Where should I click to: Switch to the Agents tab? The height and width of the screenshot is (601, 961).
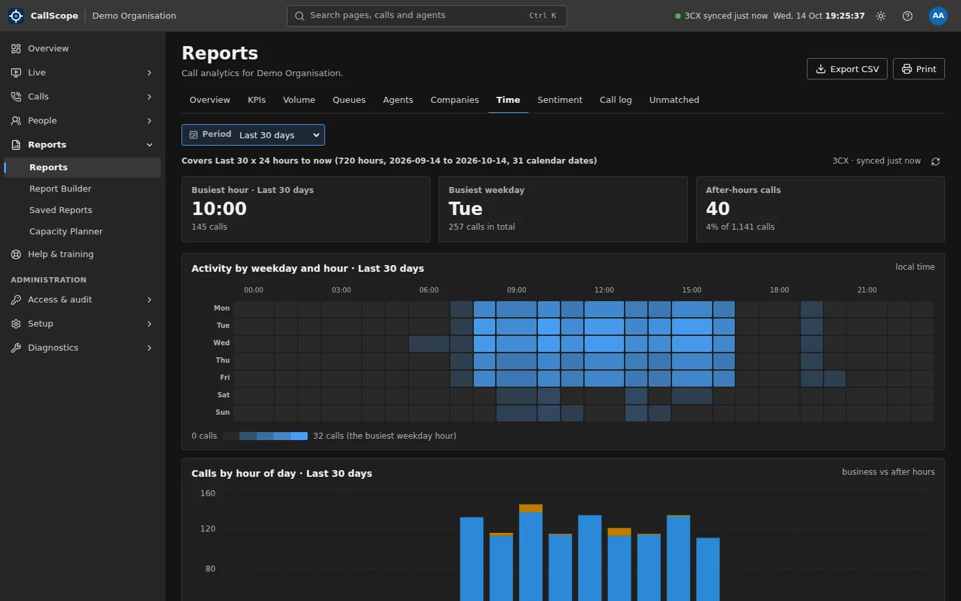click(x=398, y=100)
